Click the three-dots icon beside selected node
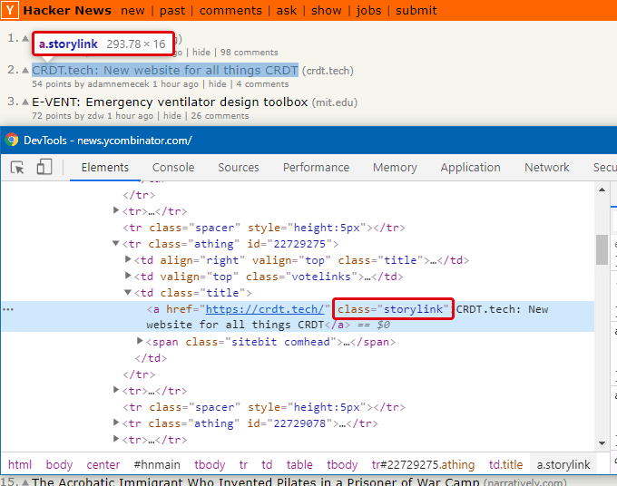Screen dimensions: 617x486 tap(8, 309)
